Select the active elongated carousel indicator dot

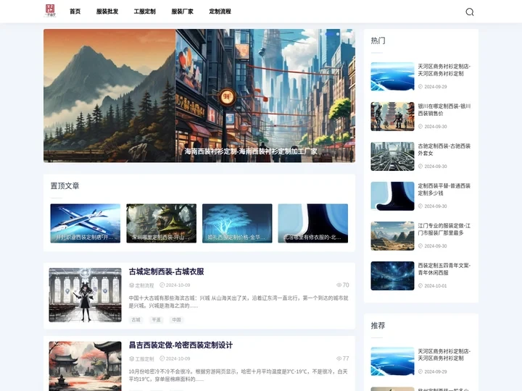(x=330, y=34)
